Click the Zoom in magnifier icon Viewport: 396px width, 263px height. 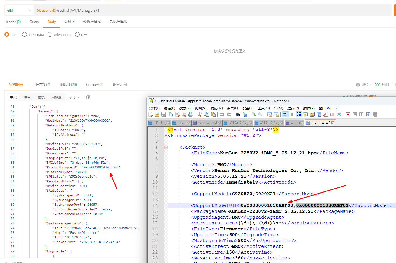[x=253, y=114]
